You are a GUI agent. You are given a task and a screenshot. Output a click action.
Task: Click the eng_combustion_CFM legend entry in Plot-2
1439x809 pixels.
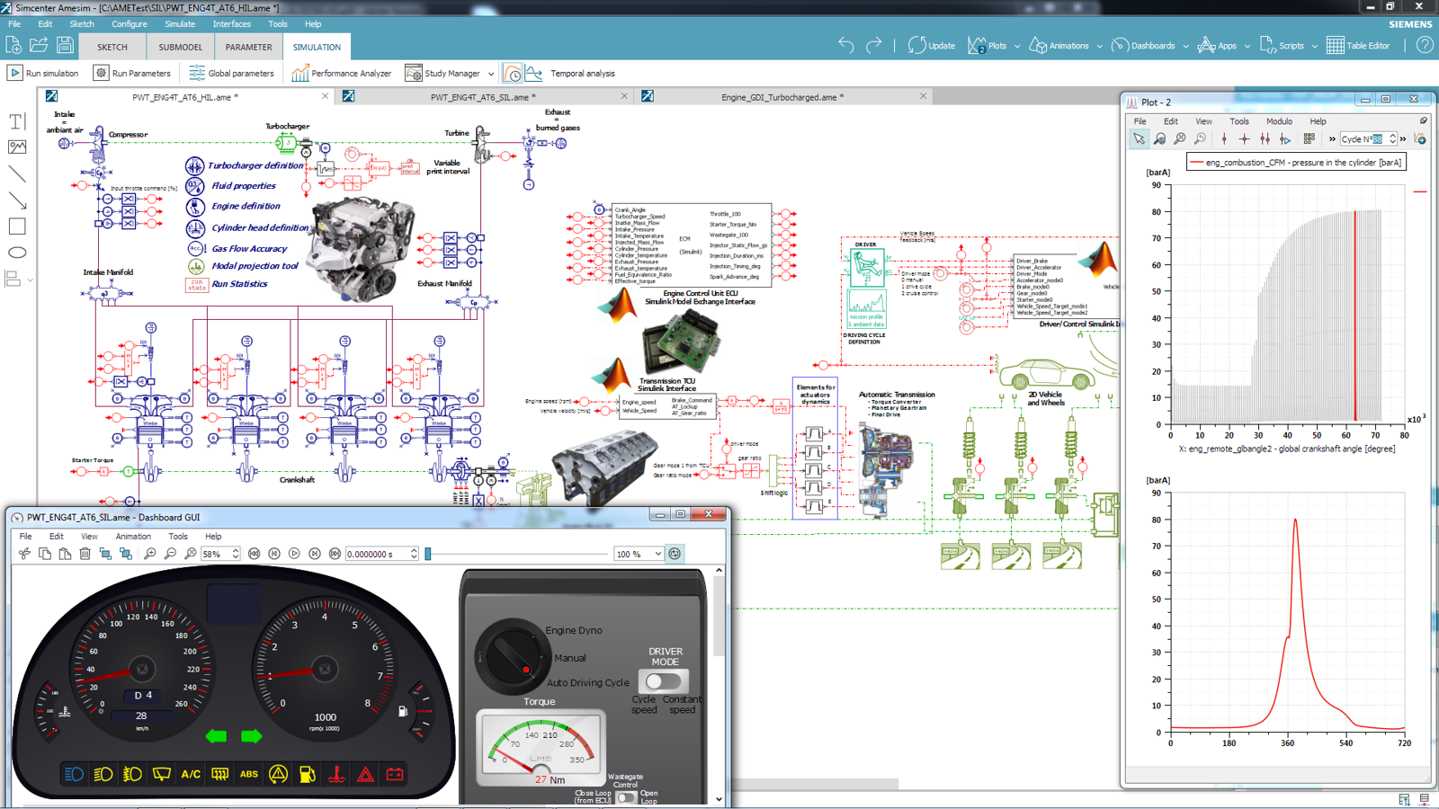[1296, 163]
